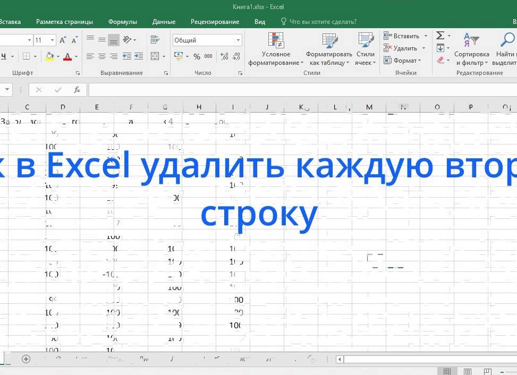Toggle center text alignment
Screen dimensions: 517x375
pyautogui.click(x=101, y=56)
